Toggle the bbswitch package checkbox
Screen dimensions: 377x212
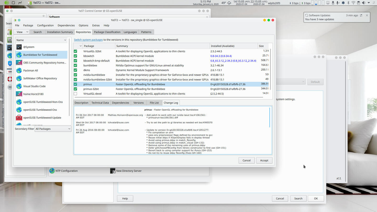(x=75, y=56)
